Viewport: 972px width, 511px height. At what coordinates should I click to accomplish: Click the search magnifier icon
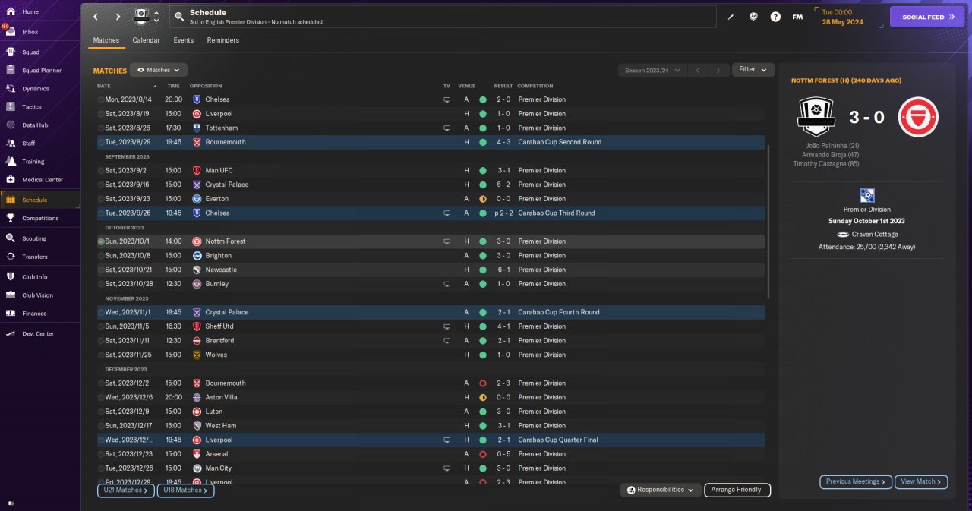(179, 16)
